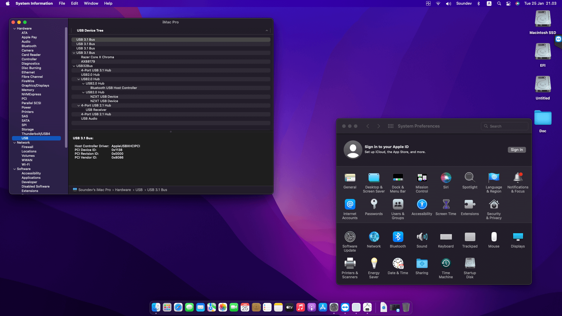The image size is (562, 316).
Task: Open Software Update preference icon
Action: (350, 237)
